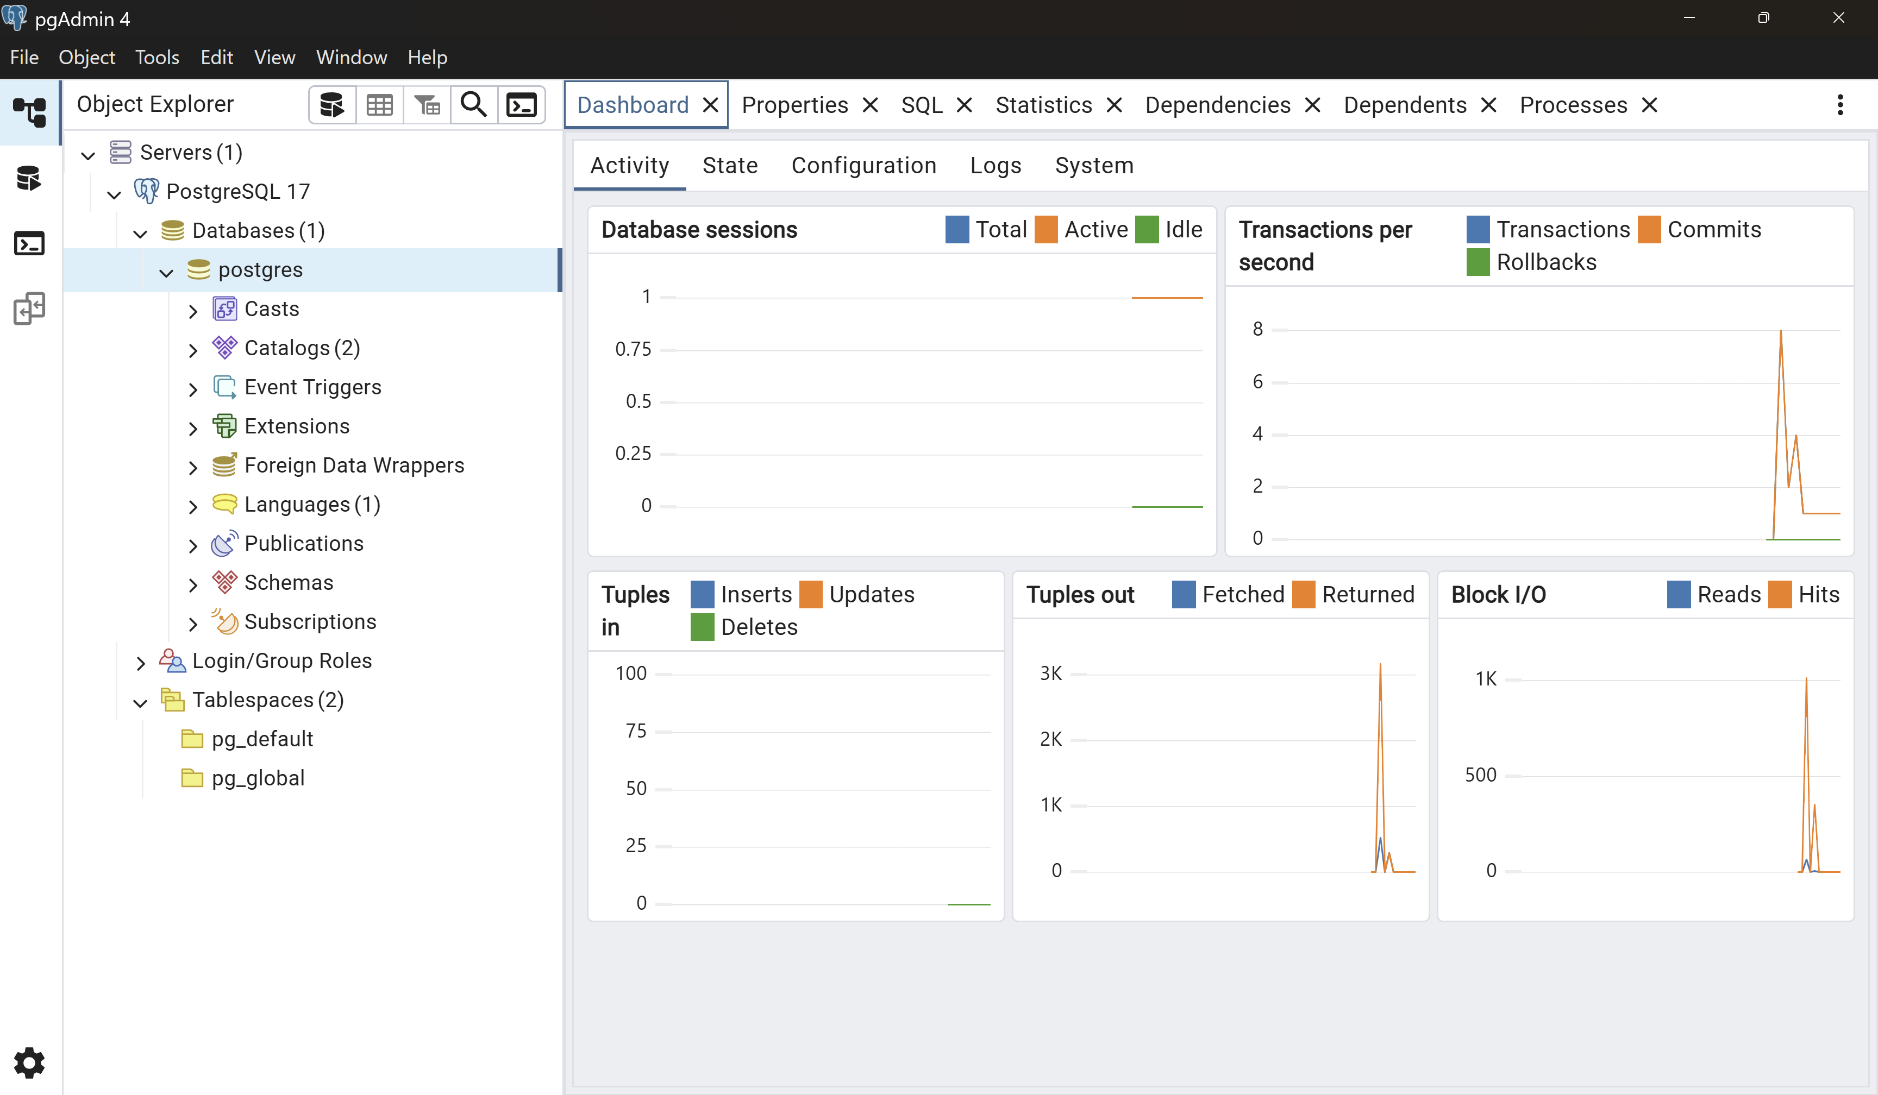Select the Extensions node icon

coord(224,425)
